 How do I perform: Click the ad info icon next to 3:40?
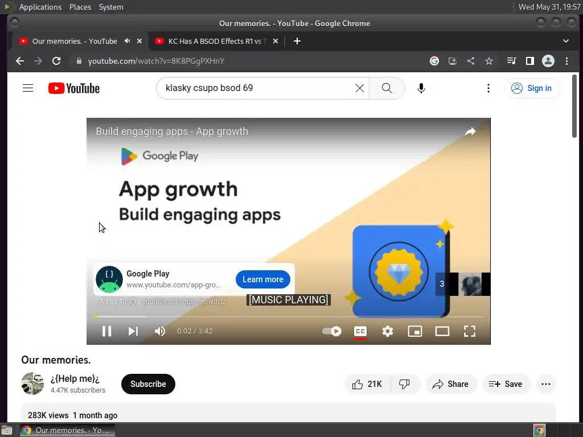(x=133, y=302)
